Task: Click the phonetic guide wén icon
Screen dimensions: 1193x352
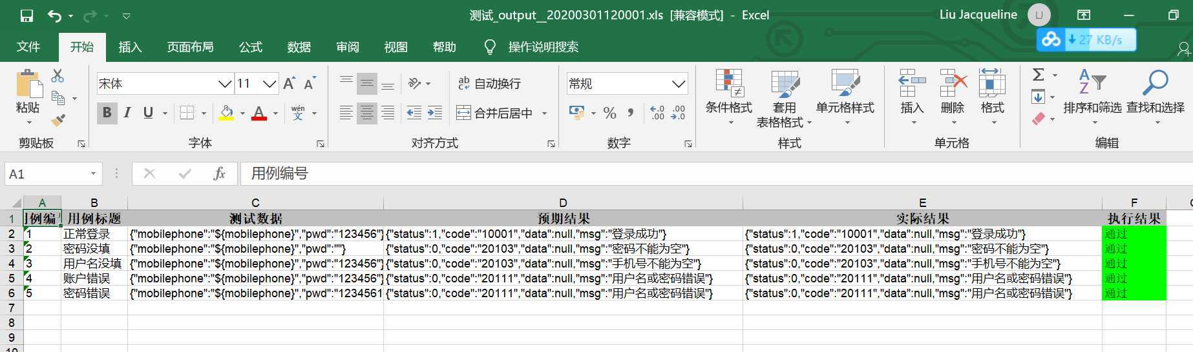Action: (298, 113)
